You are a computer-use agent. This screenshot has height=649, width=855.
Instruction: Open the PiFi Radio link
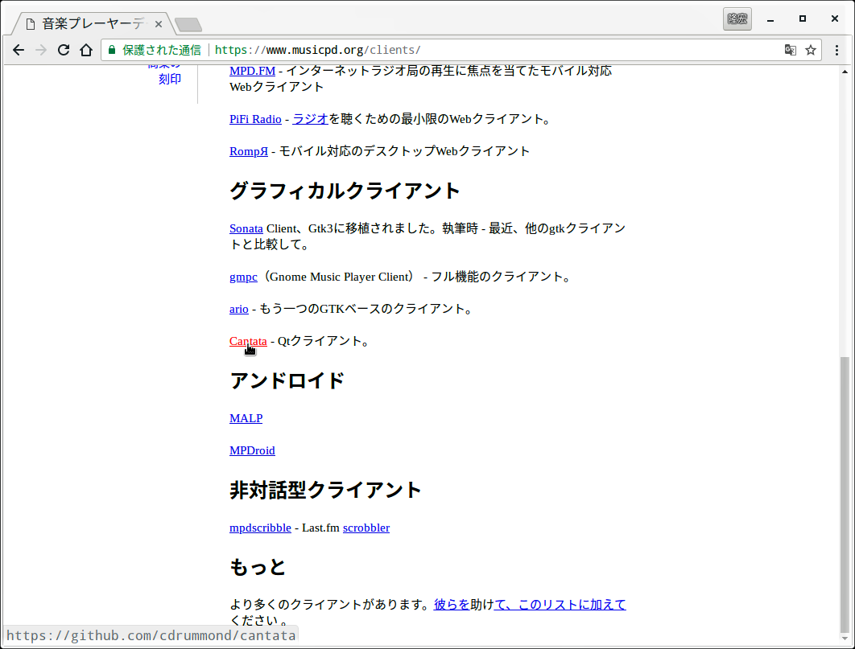pos(255,119)
